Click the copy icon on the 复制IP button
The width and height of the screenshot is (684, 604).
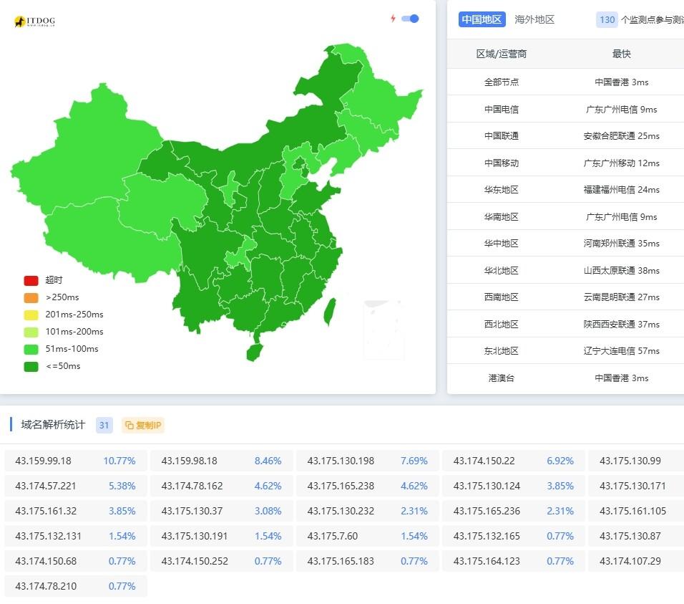point(130,425)
